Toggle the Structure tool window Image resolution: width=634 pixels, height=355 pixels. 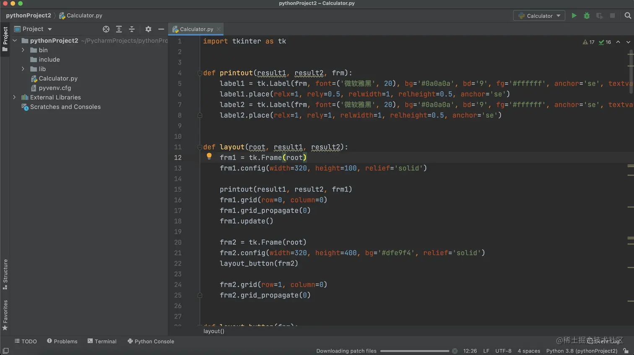[5, 274]
